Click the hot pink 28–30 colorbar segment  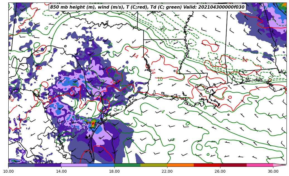[x=260, y=165]
